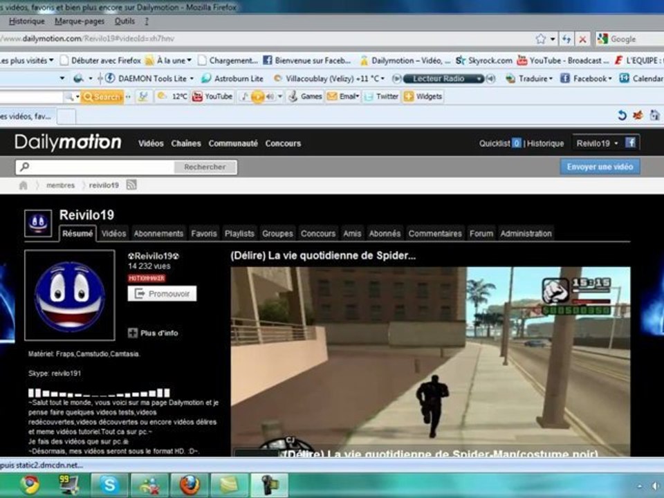Open the Communauté navigation item
The image size is (664, 498).
(x=233, y=144)
